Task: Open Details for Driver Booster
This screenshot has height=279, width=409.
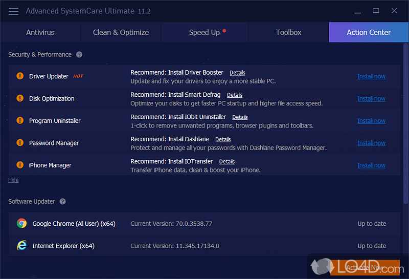Action: pos(237,73)
